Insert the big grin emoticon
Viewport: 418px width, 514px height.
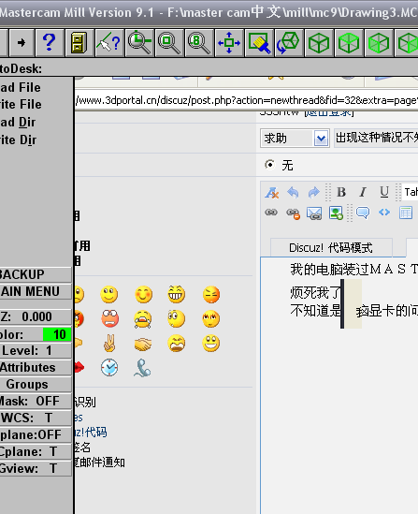[177, 294]
